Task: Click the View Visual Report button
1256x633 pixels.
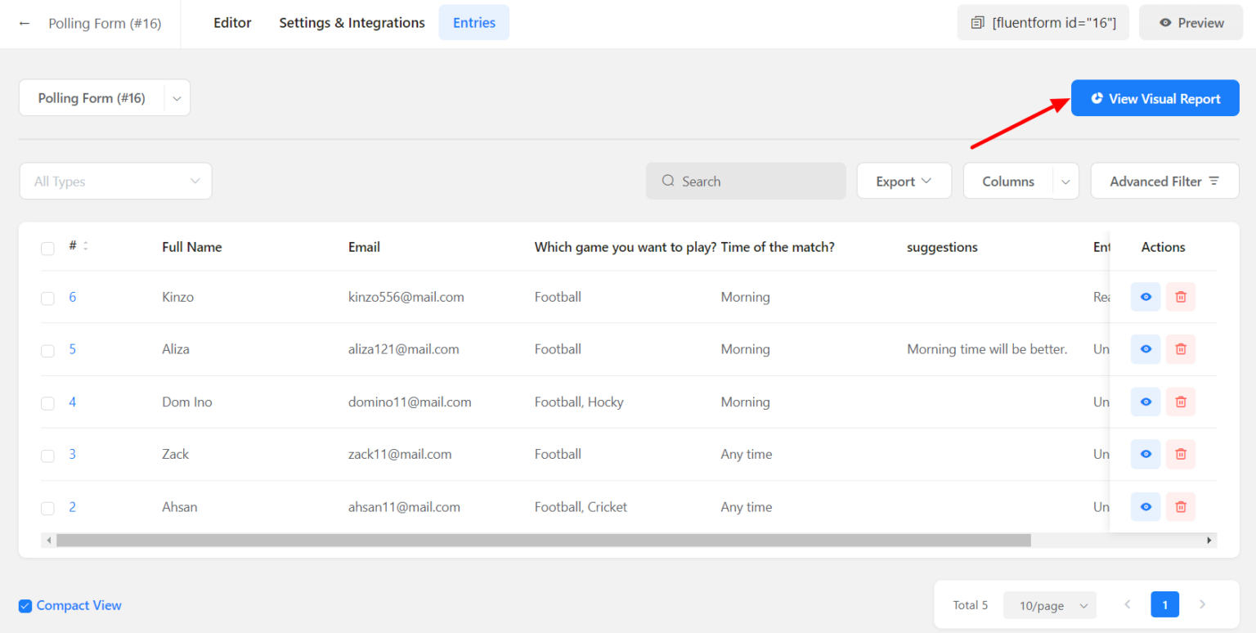Action: (x=1155, y=97)
